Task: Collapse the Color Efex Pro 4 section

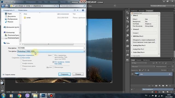Action: click(x=132, y=52)
